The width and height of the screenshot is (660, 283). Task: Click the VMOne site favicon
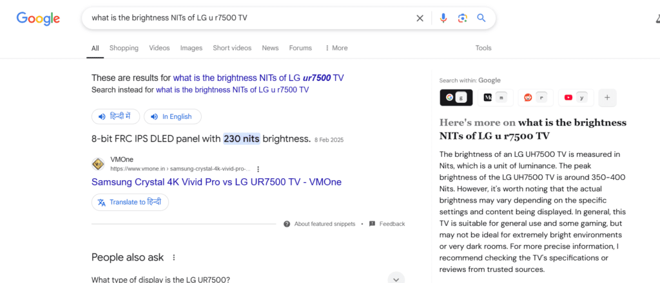click(99, 164)
